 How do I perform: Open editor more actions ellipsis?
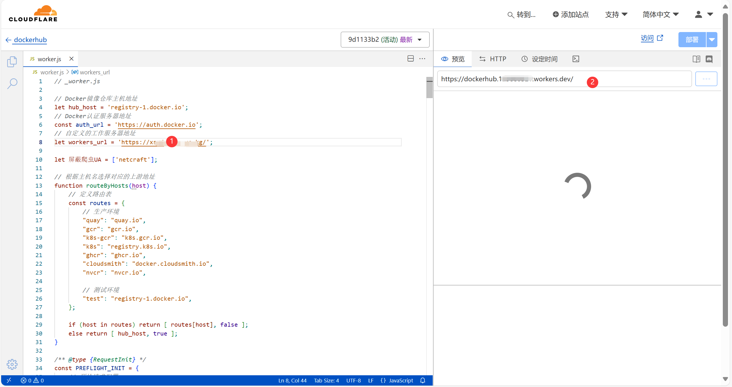point(422,59)
